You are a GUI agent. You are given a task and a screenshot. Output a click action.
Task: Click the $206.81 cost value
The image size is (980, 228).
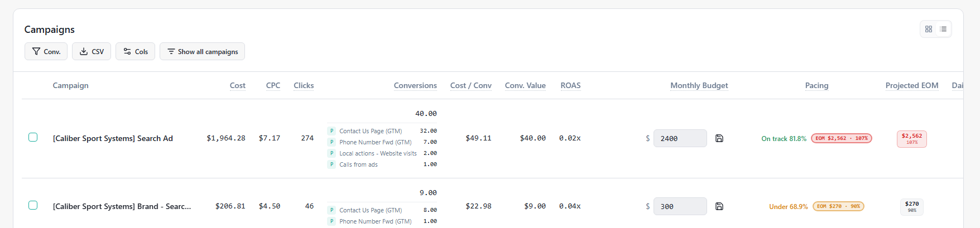[x=230, y=206]
